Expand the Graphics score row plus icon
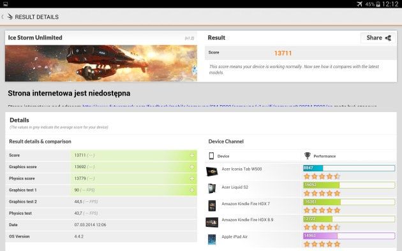Screen dimensions: 402x251 click(192, 167)
